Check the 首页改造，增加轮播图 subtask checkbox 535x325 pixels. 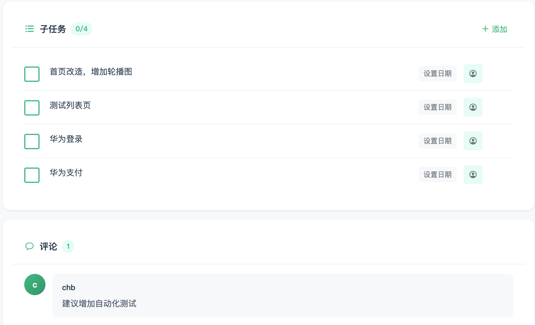tap(32, 74)
